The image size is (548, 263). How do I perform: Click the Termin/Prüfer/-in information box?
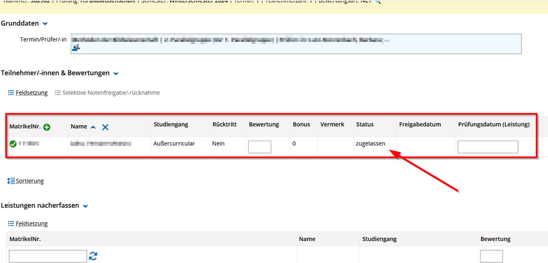tap(296, 44)
